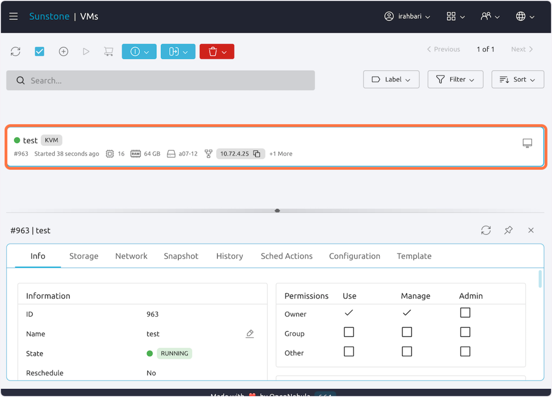
Task: Switch to the Network tab
Action: [132, 256]
